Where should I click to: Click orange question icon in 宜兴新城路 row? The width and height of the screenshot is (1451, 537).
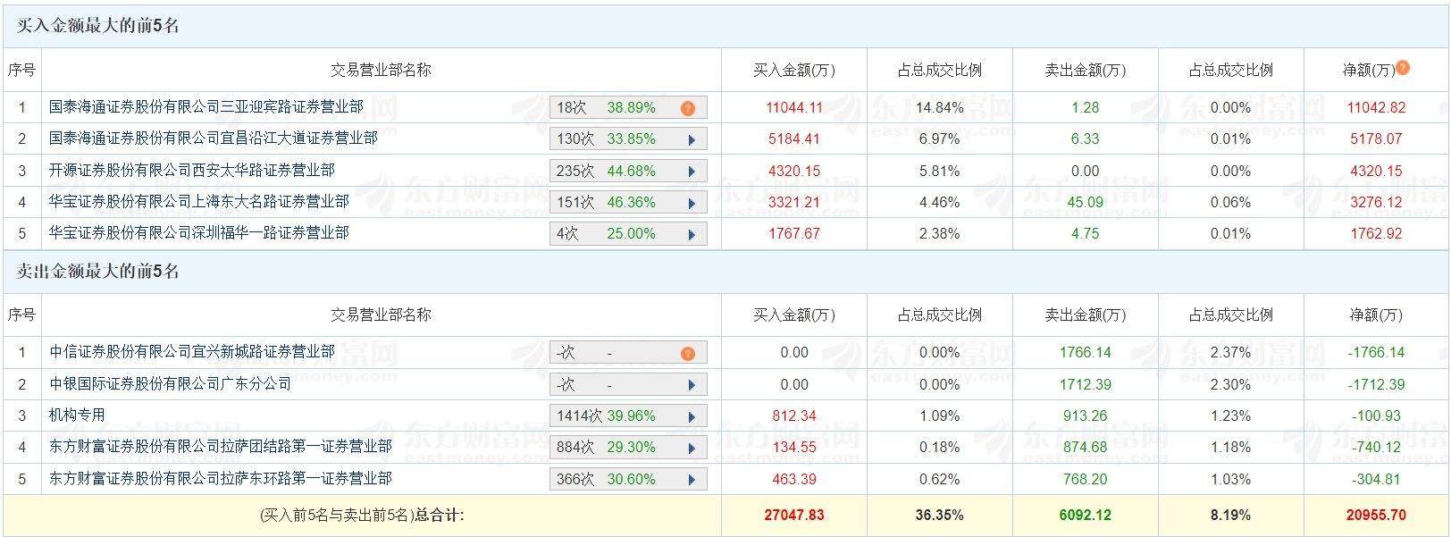coord(687,354)
